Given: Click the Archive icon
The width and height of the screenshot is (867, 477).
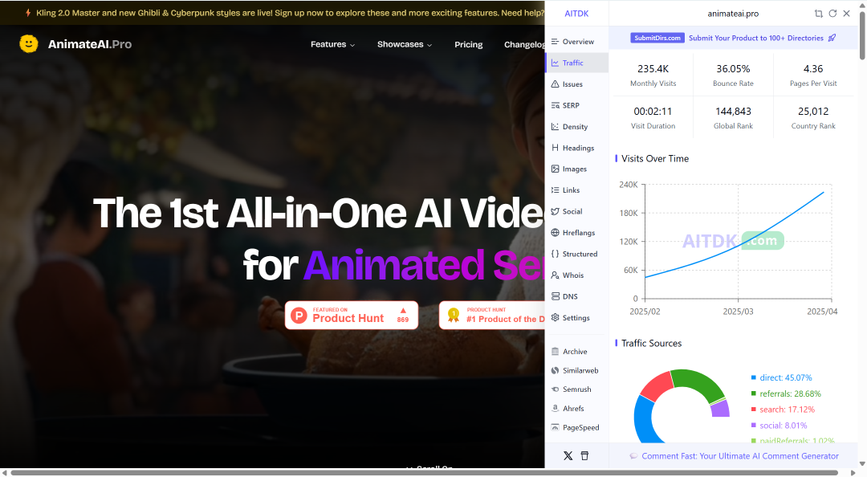Looking at the screenshot, I should 556,352.
